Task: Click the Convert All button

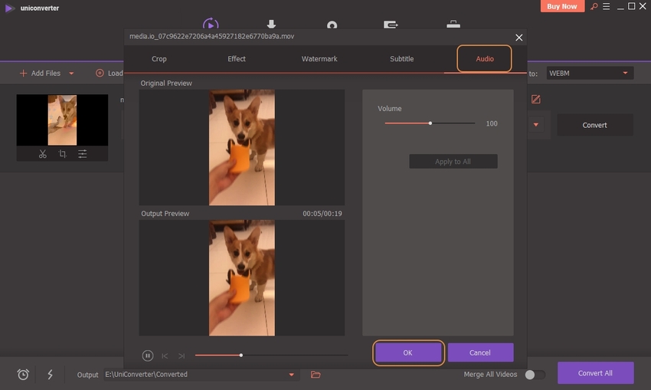Action: point(595,373)
